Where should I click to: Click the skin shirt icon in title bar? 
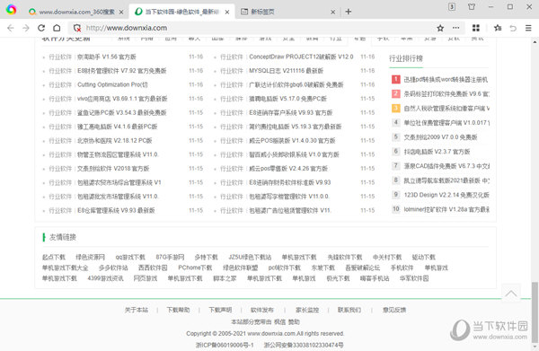tap(472, 6)
